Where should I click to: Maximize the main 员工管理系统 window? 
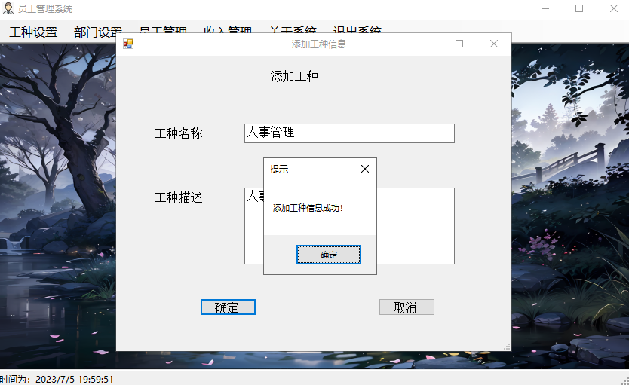click(x=579, y=9)
